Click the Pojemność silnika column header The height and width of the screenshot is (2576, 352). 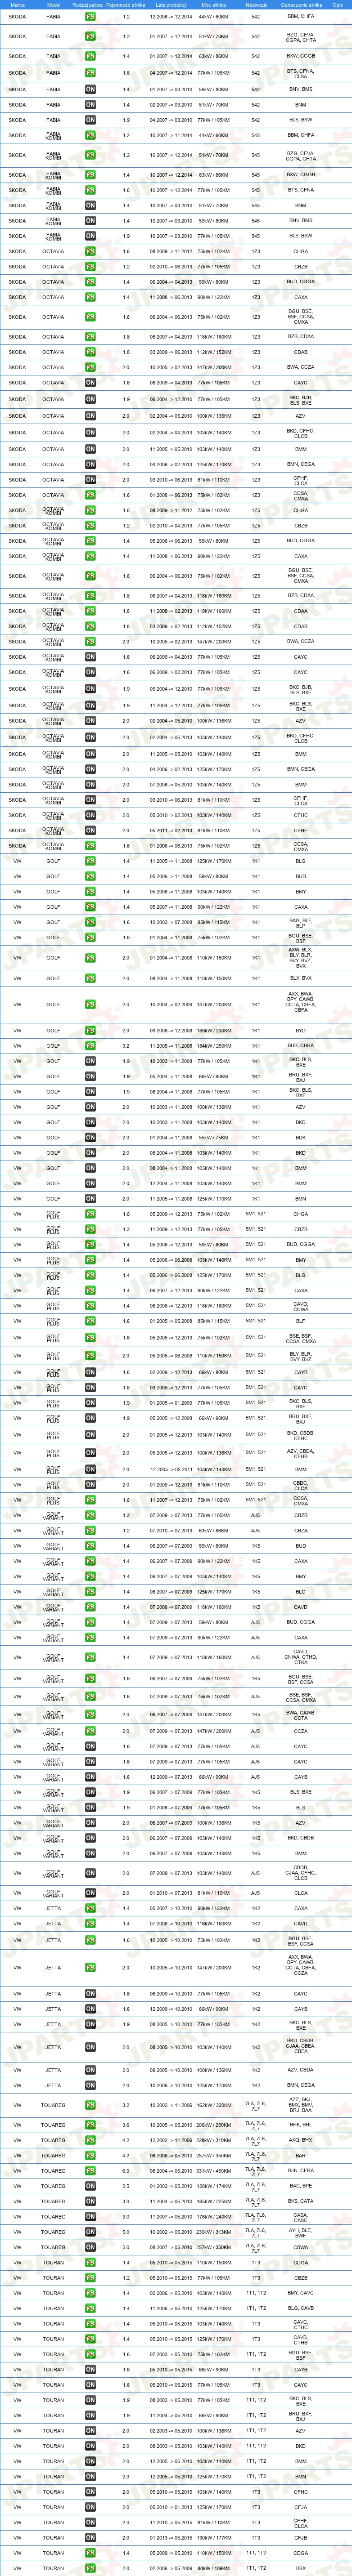click(125, 4)
